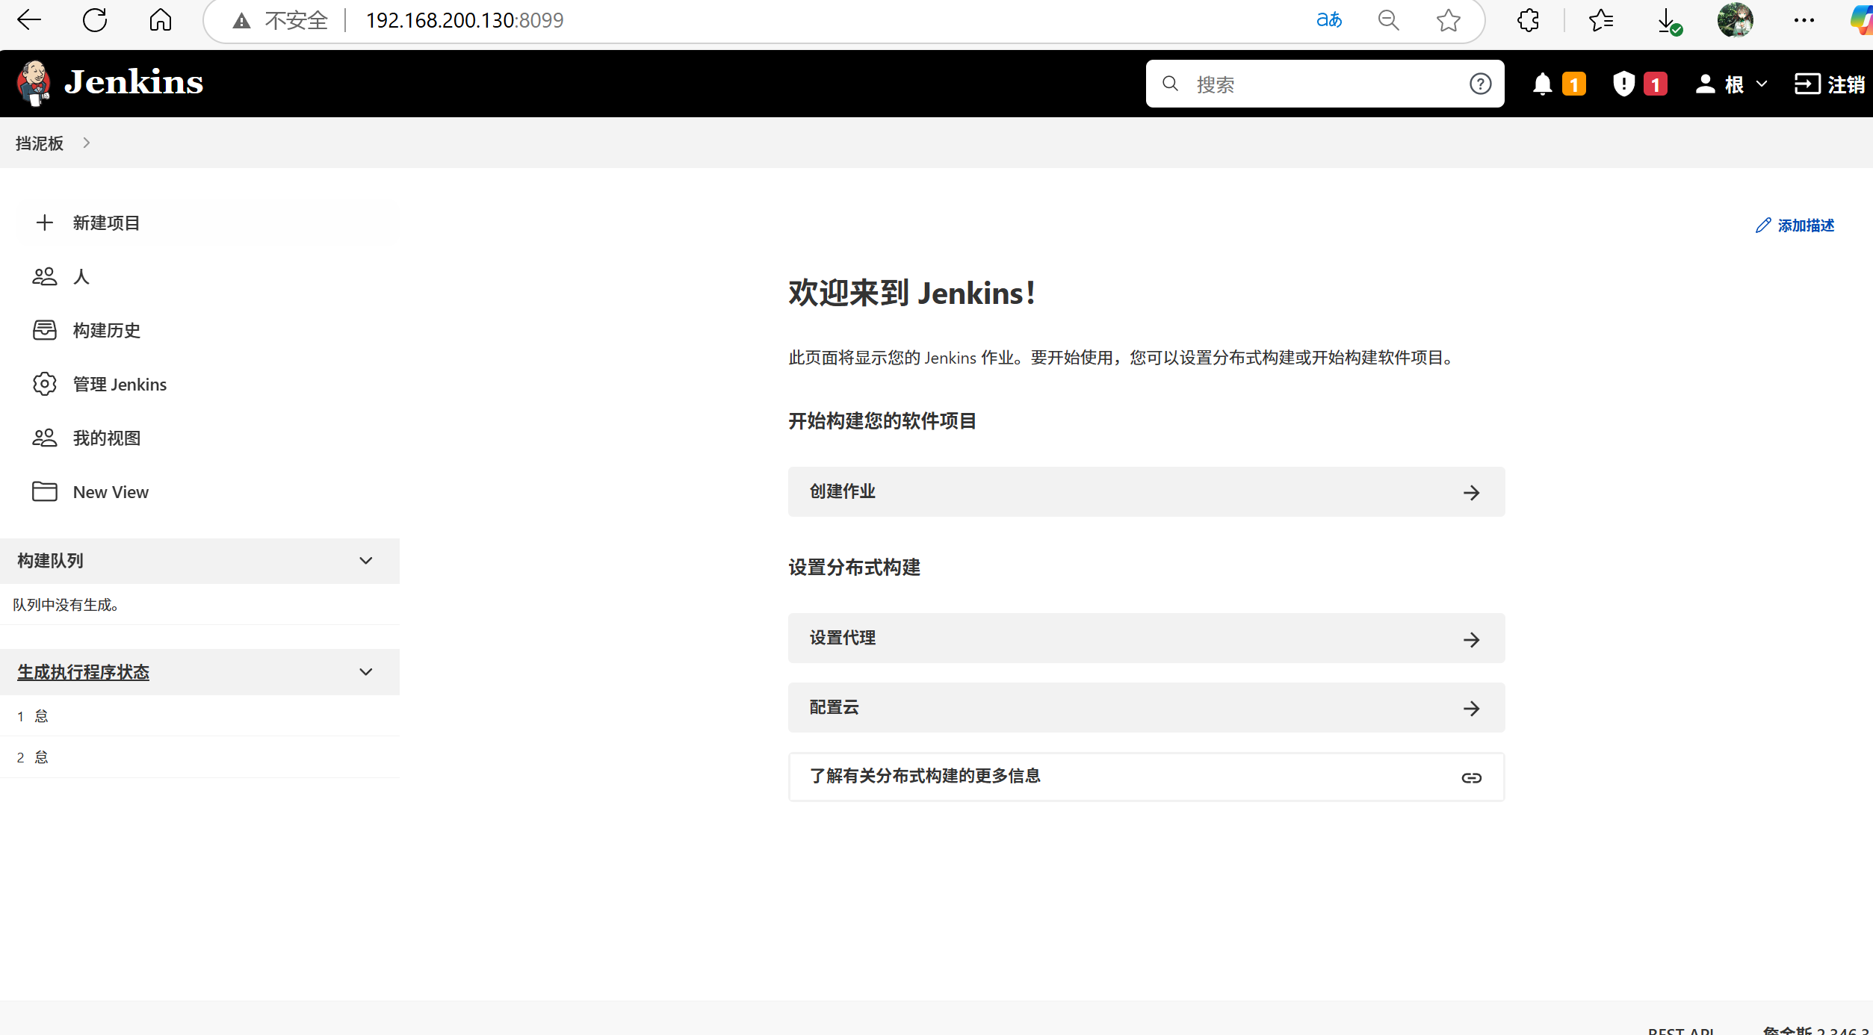Collapse the 生成执行程序状态 panel
The height and width of the screenshot is (1035, 1873).
click(x=365, y=672)
